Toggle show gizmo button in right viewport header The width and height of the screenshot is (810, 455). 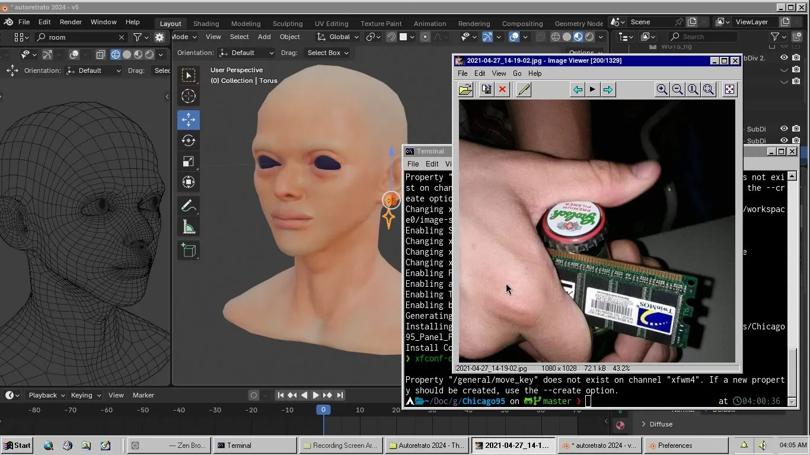pyautogui.click(x=487, y=37)
